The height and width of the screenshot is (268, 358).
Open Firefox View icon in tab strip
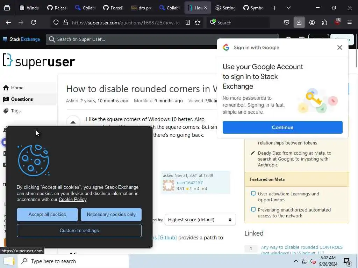coord(7,8)
